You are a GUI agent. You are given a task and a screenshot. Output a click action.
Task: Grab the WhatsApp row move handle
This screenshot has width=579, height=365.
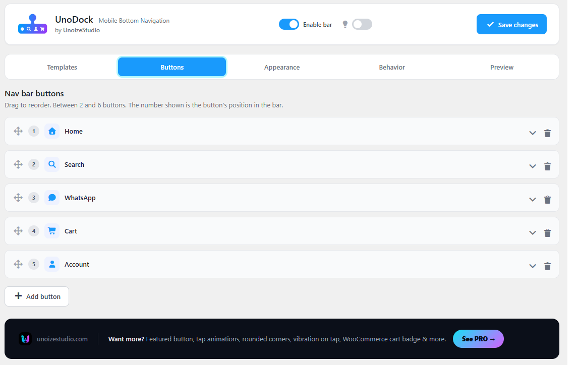[18, 198]
